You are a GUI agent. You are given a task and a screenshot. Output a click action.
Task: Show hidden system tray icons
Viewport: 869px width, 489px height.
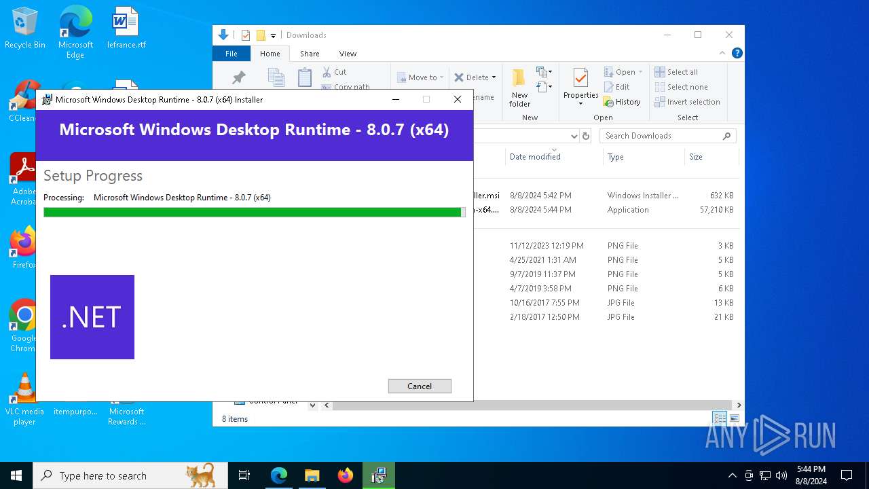[732, 475]
